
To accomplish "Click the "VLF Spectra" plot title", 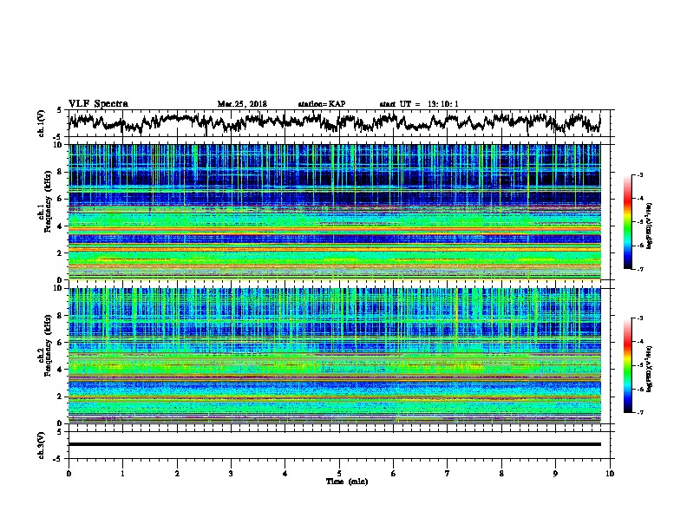I will [98, 104].
